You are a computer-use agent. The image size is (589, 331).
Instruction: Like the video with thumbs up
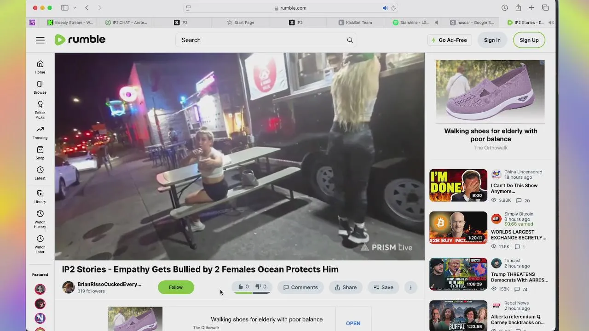point(243,287)
